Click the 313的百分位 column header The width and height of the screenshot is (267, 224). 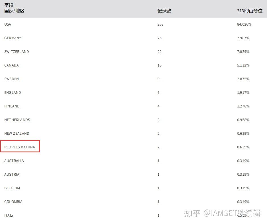pos(250,11)
